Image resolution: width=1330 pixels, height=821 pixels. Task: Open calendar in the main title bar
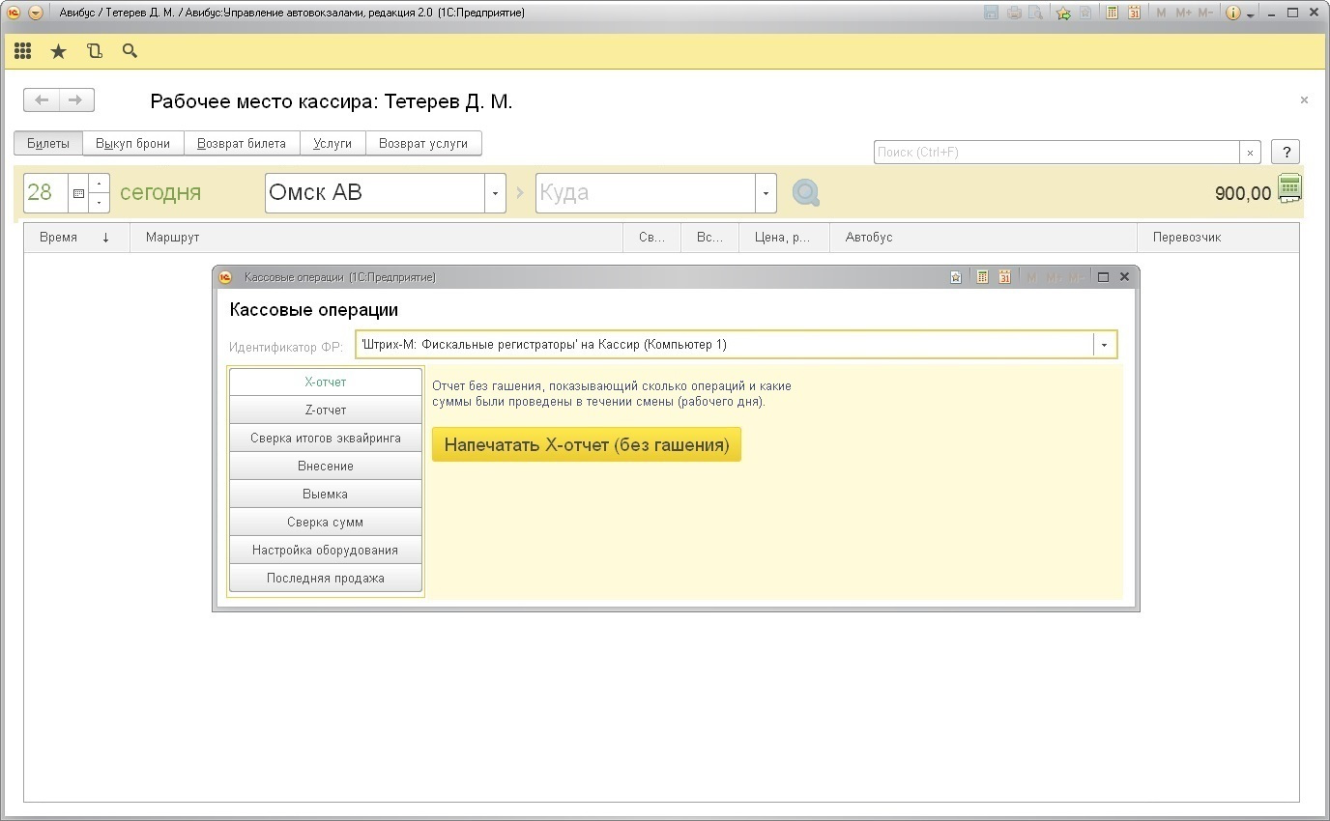[x=1134, y=13]
